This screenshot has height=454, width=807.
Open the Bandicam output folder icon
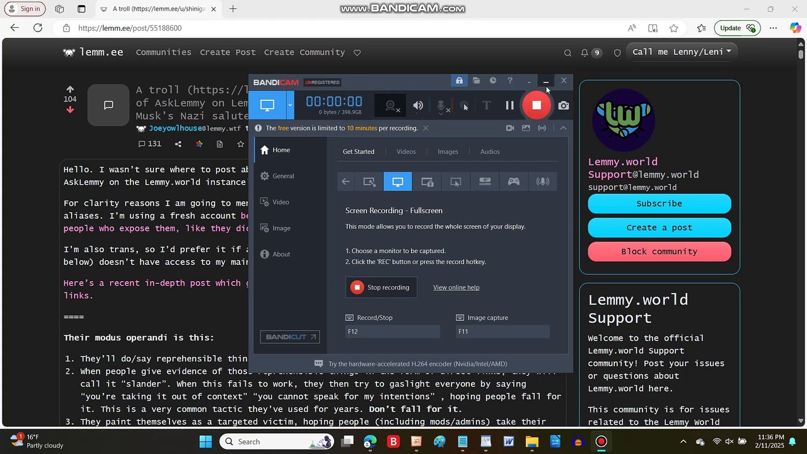pos(476,81)
